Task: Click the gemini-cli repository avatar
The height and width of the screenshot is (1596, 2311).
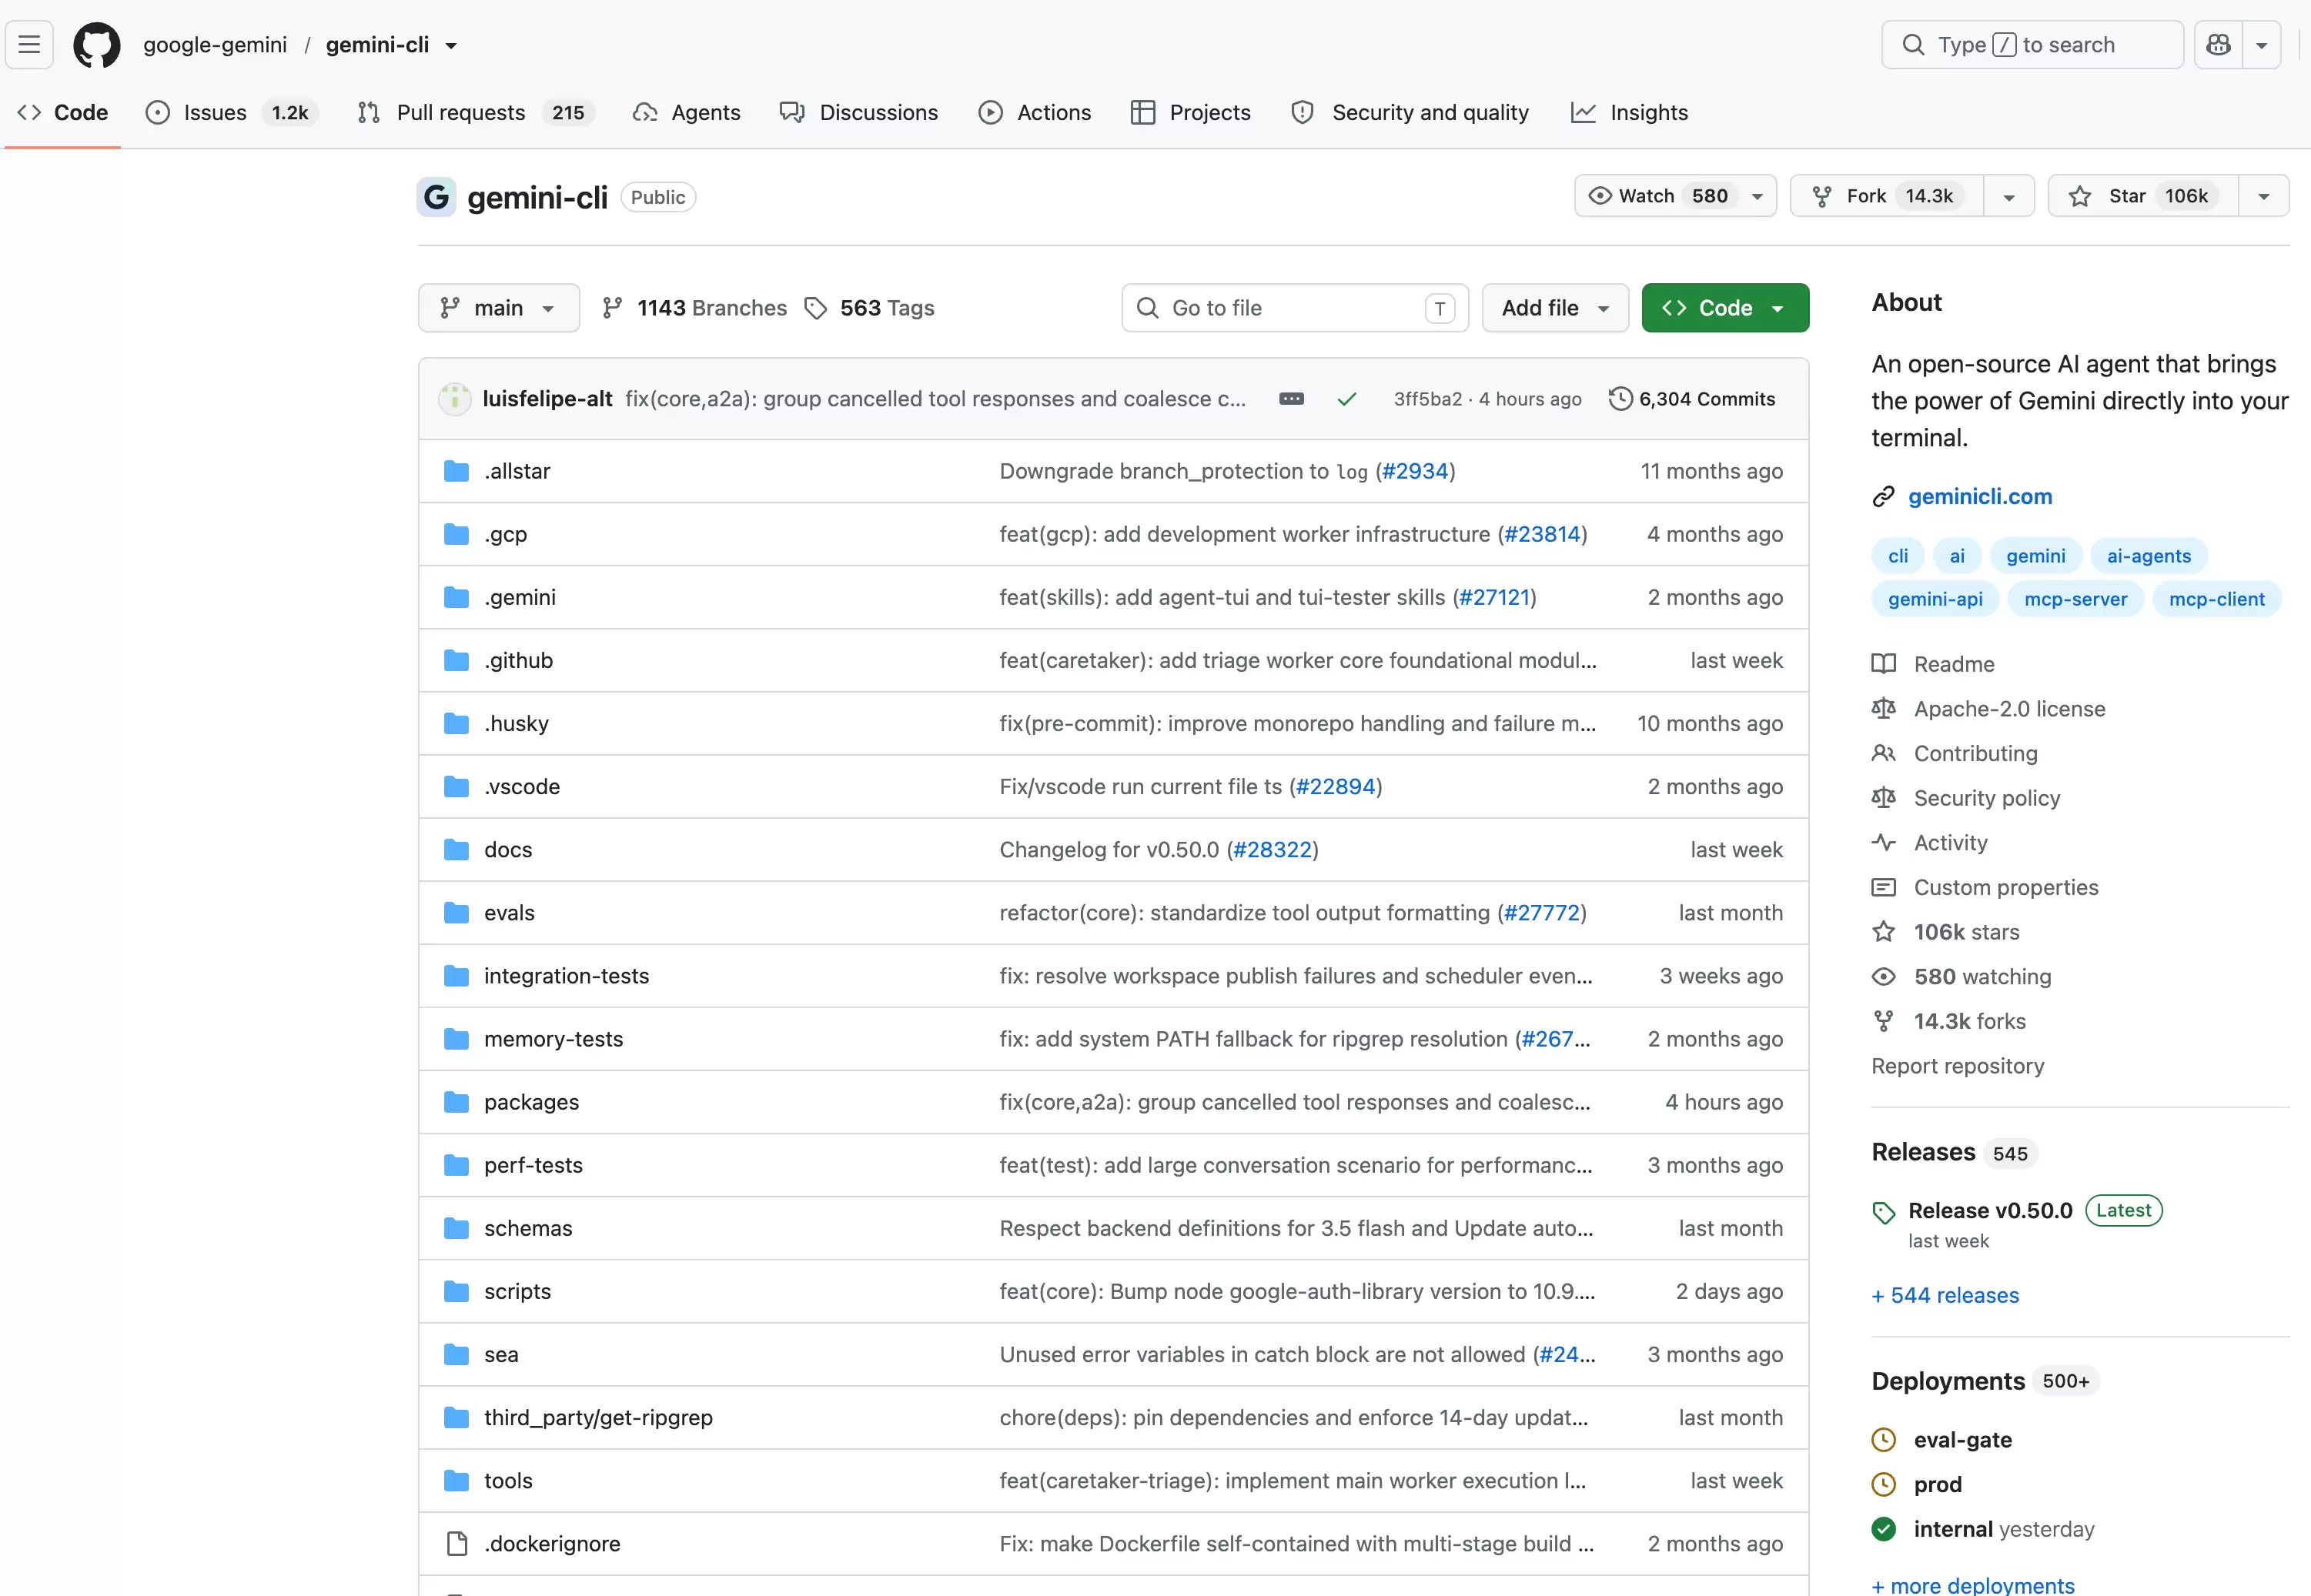Action: 436,197
